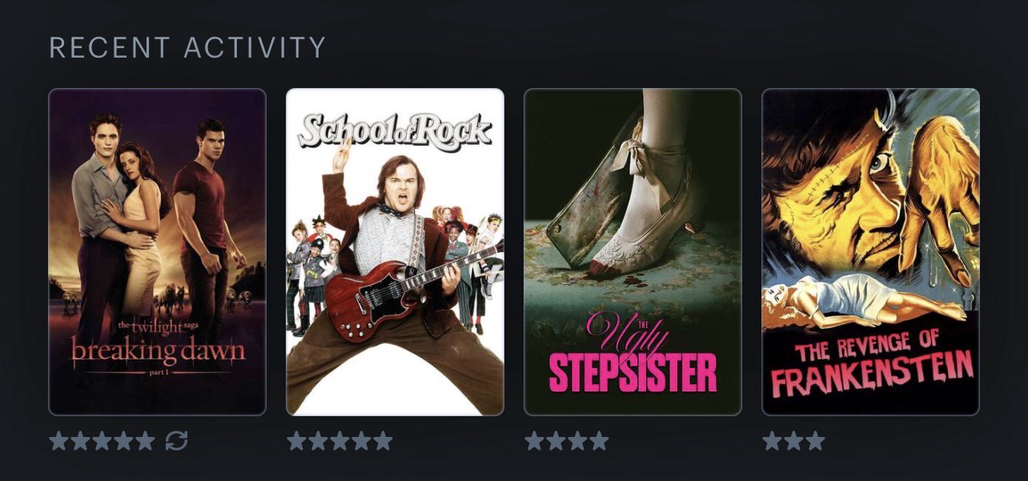Image resolution: width=1028 pixels, height=481 pixels.
Task: Open The Revenge of Frankenstein poster
Action: [x=870, y=252]
